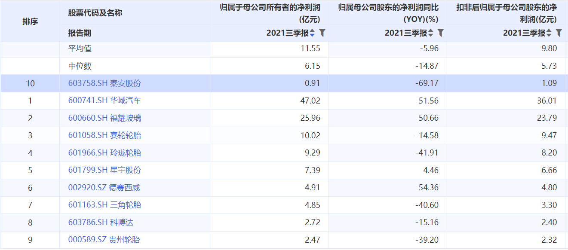
Task: Click average 扣非后 value 9.80
Action: tap(550, 49)
